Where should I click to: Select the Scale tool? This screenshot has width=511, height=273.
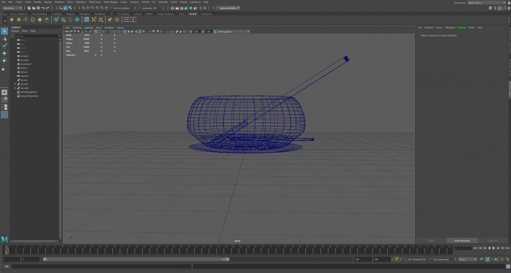(x=4, y=67)
